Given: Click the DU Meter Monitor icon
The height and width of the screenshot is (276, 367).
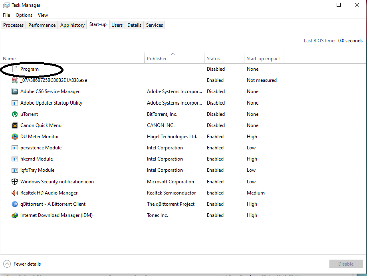Looking at the screenshot, I should [x=15, y=137].
